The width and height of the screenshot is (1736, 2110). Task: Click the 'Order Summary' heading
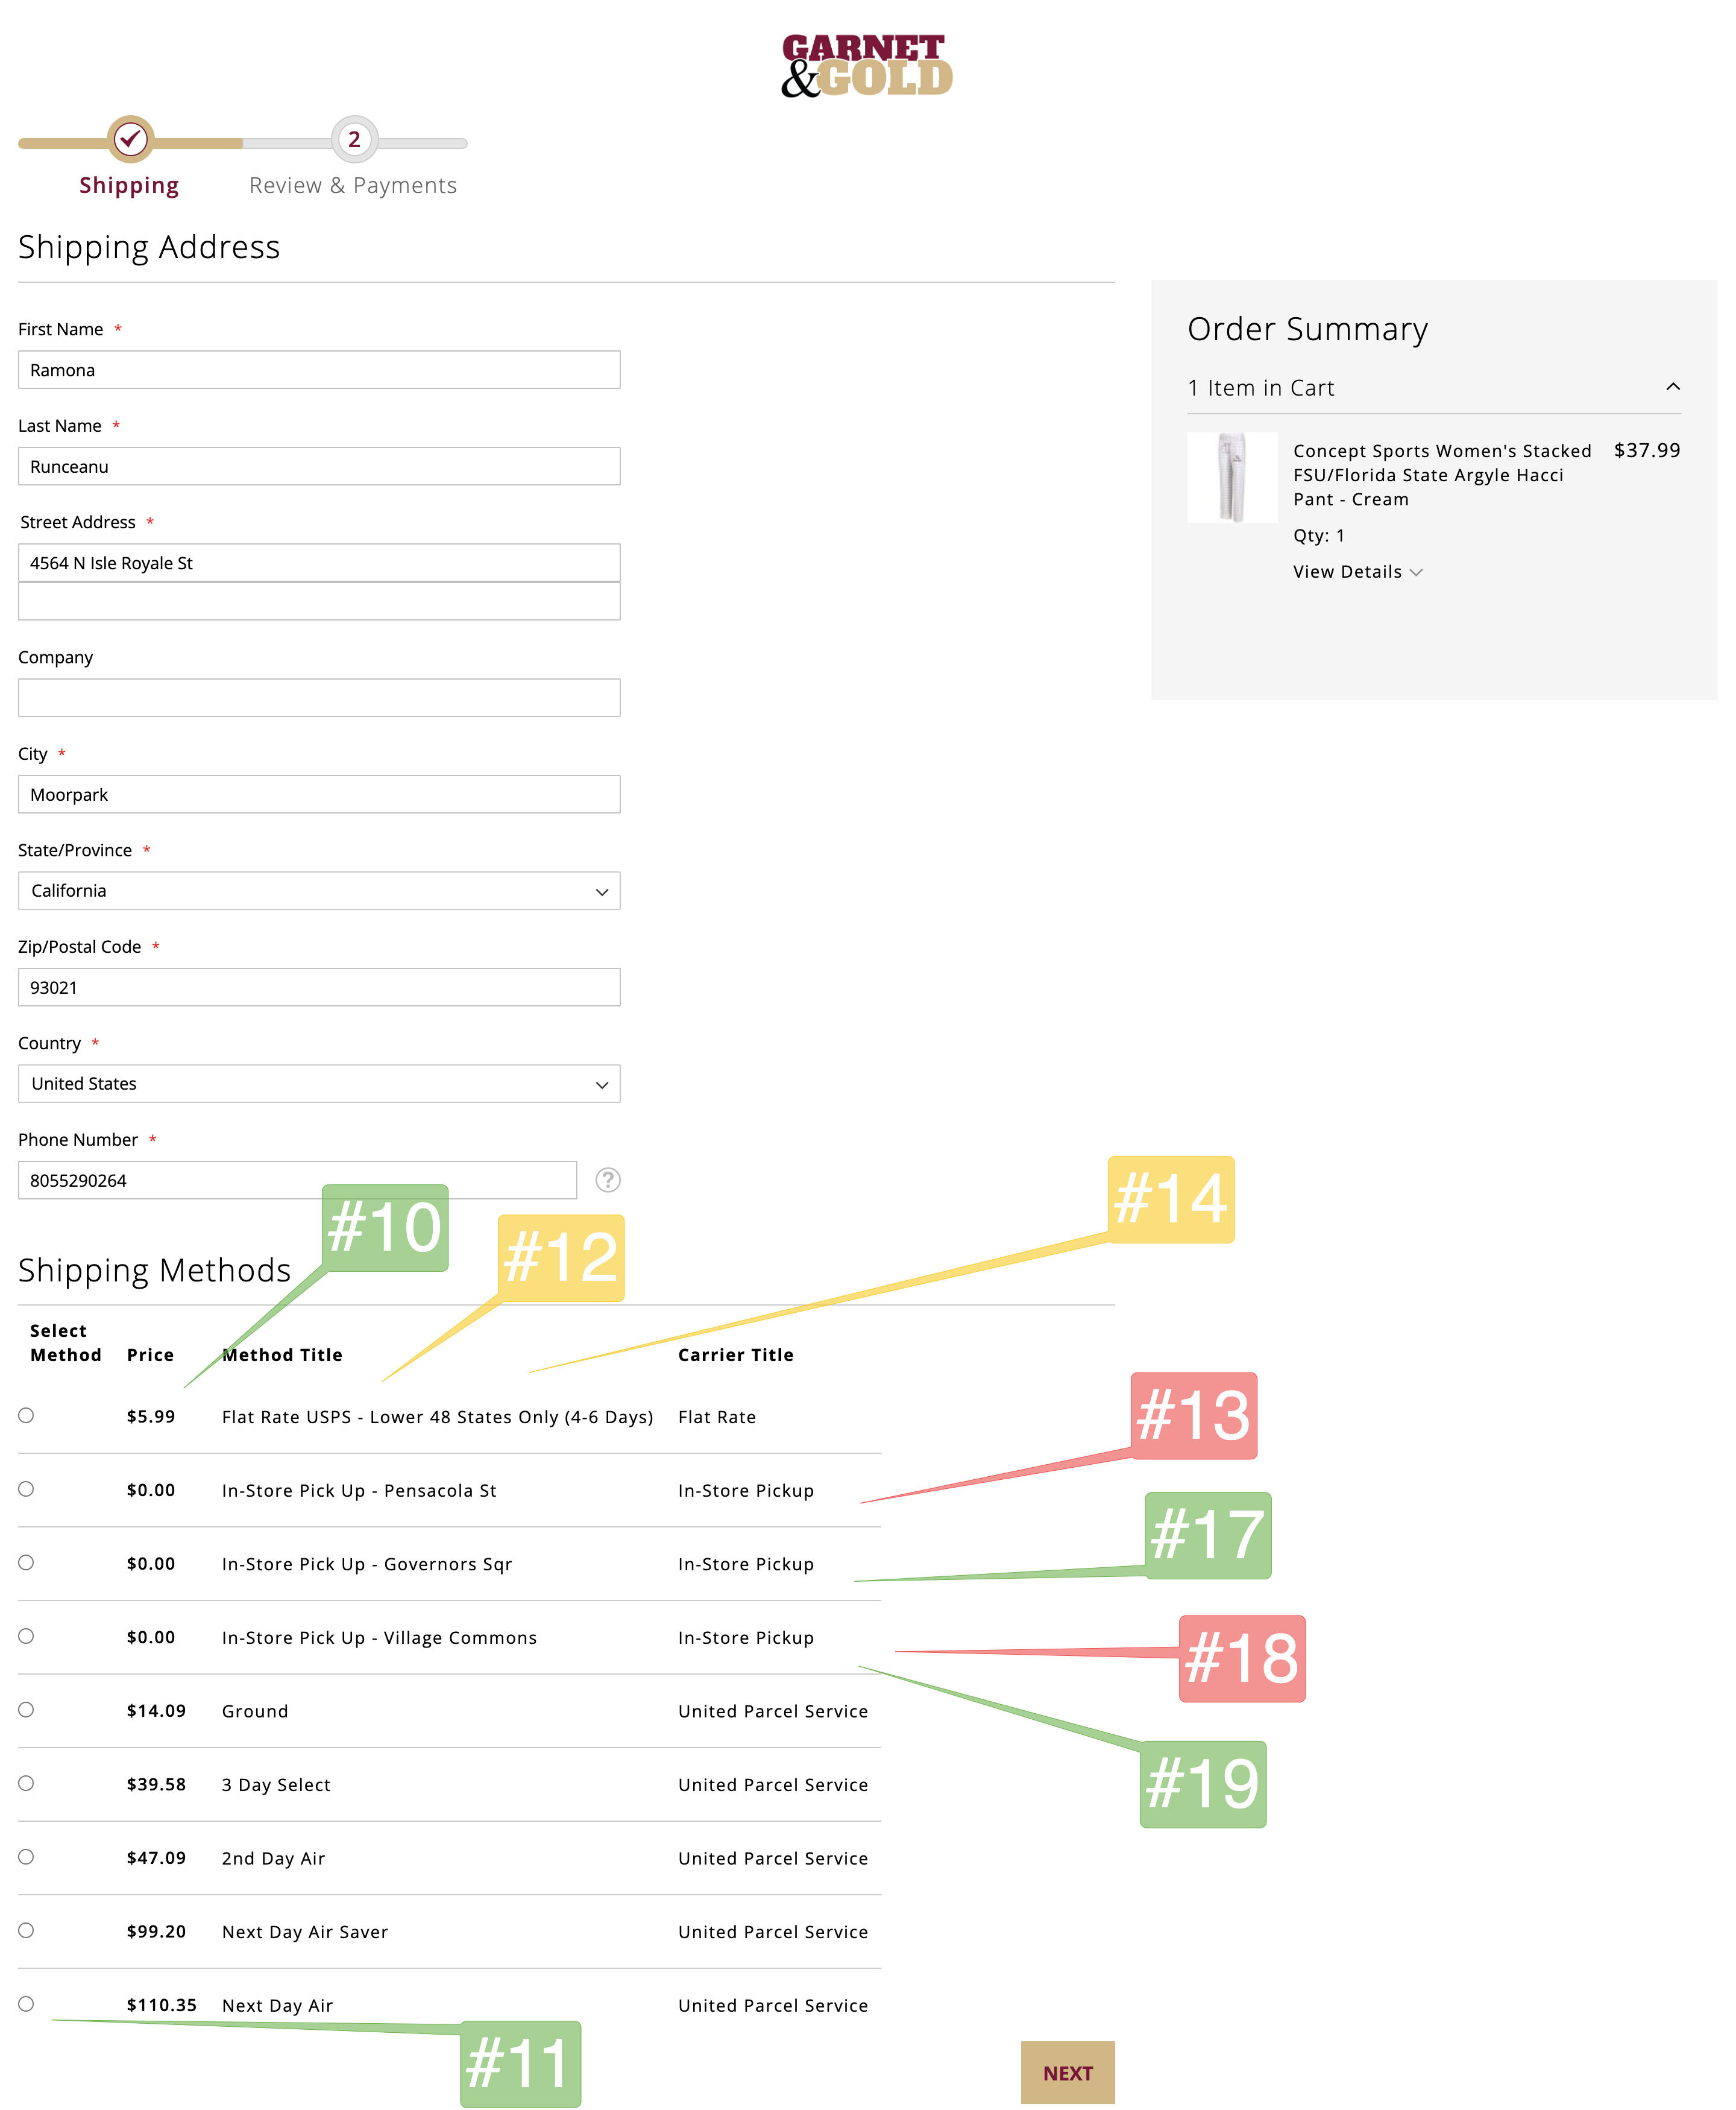(x=1307, y=329)
